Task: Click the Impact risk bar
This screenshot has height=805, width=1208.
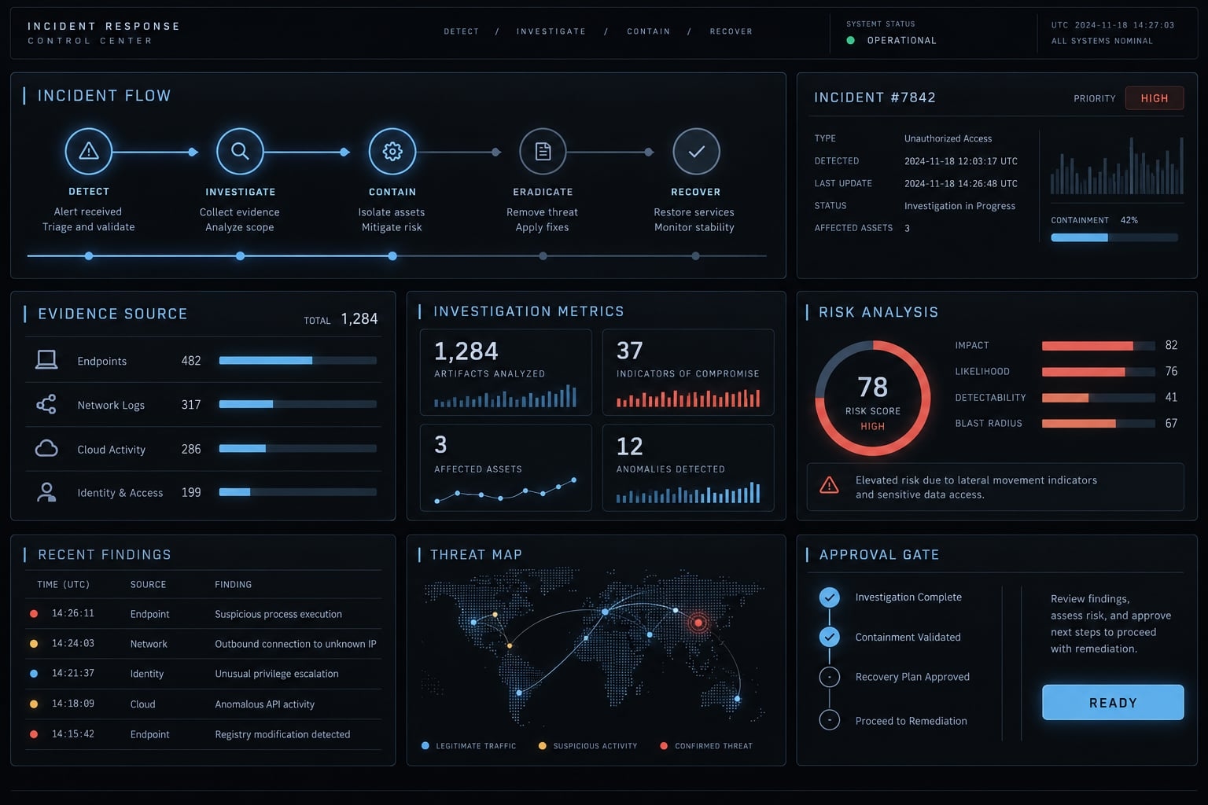Action: click(1098, 346)
